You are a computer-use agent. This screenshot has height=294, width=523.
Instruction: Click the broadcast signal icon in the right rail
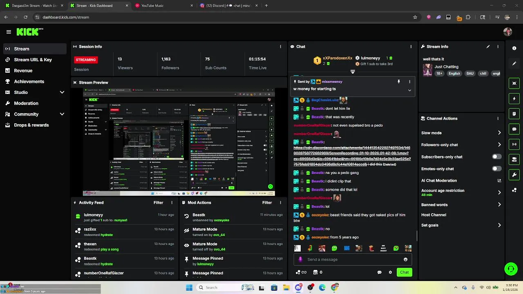(514, 144)
